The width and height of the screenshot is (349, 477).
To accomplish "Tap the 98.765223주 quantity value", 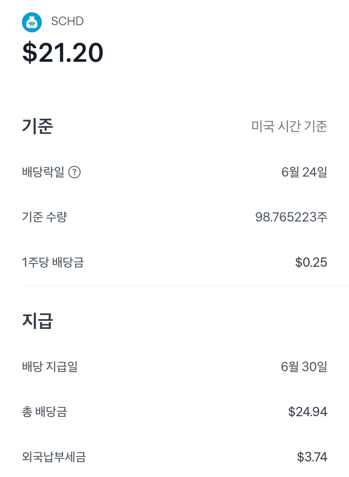I will point(291,217).
